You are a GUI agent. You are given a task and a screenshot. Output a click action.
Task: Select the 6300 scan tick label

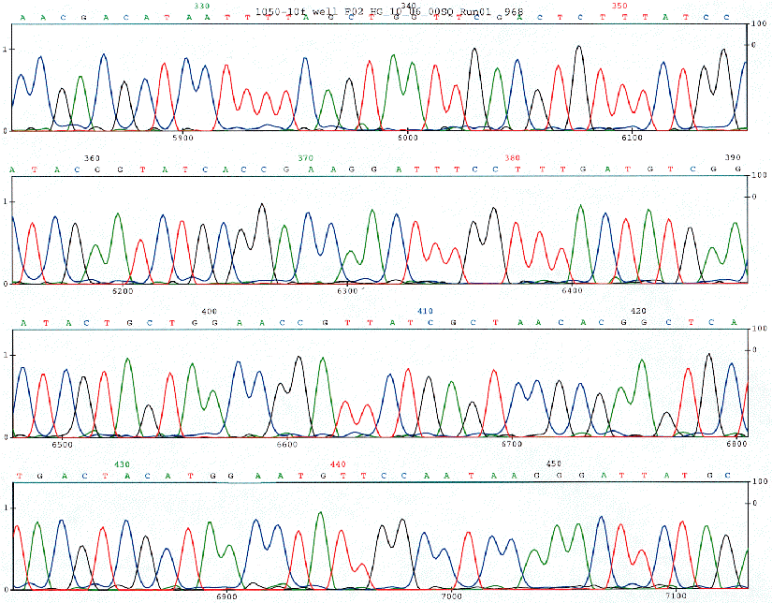pos(347,291)
